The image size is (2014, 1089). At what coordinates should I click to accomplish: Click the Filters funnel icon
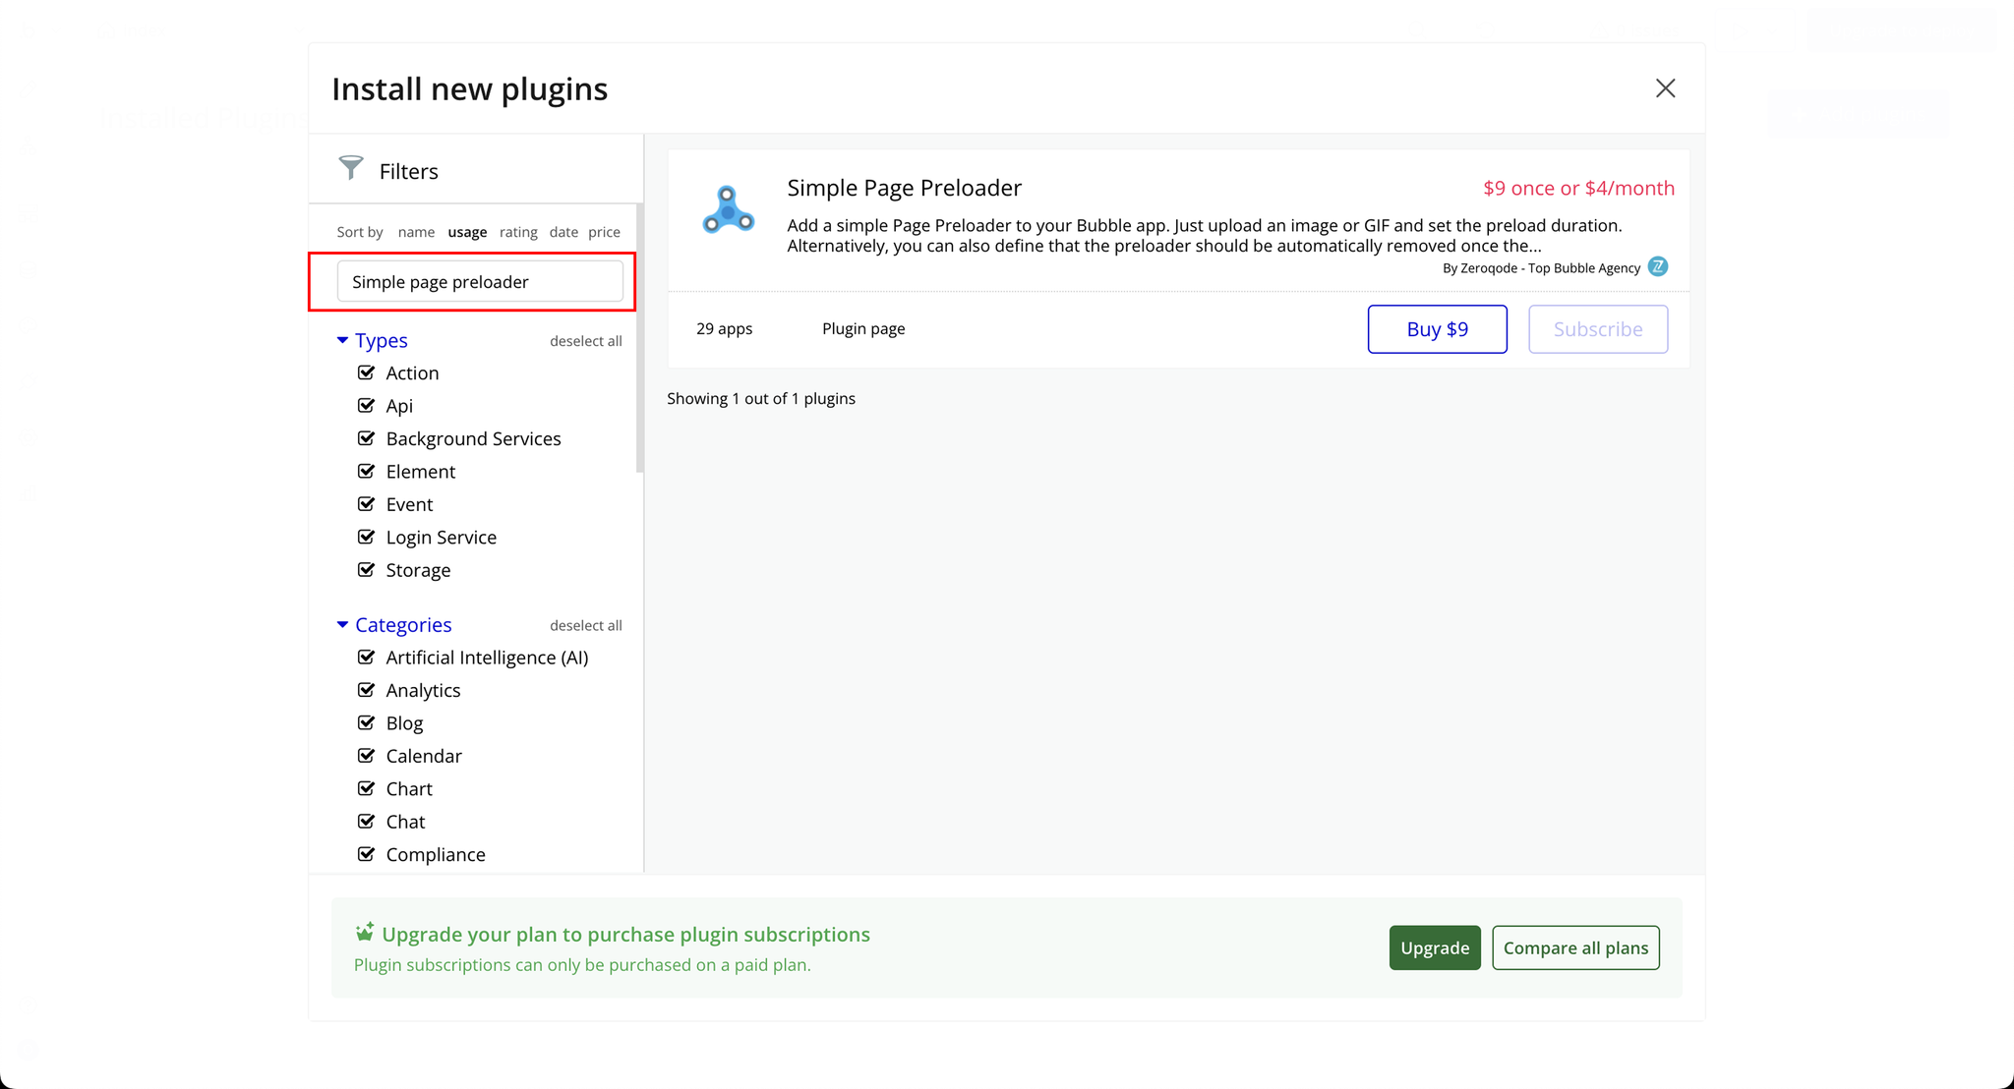click(x=351, y=168)
